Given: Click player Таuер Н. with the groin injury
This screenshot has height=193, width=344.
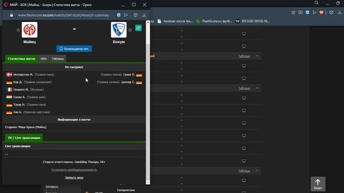Looking at the screenshot, I should coord(19,105).
